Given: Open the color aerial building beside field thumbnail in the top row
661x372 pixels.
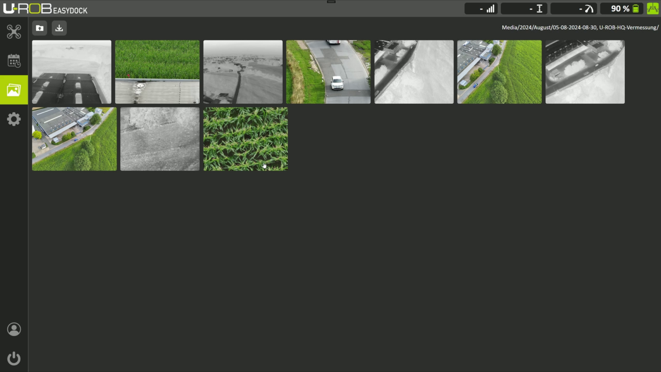Looking at the screenshot, I should (499, 72).
